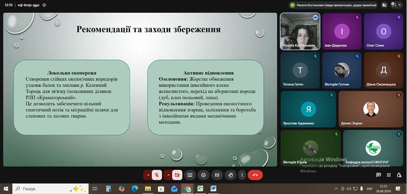407x194 pixels.
Task: Select Іван Деделюк participant tile
Action: (x=342, y=31)
